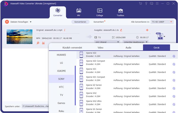This screenshot has width=178, height=113.
Task: Choose TV device category
Action: (61, 95)
